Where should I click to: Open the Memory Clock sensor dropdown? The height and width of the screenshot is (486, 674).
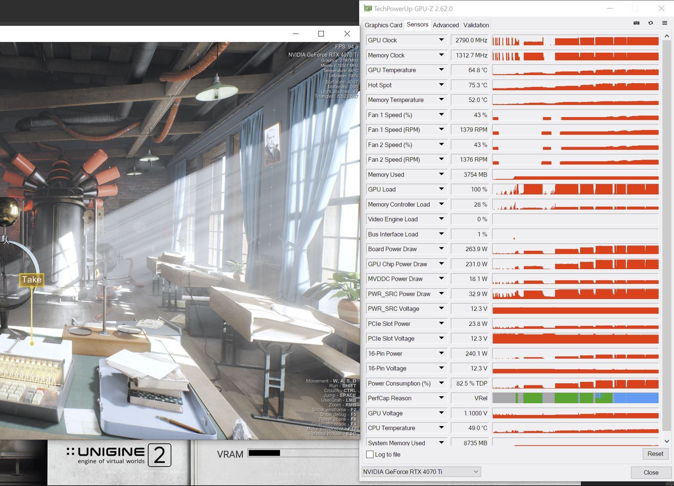[x=441, y=55]
